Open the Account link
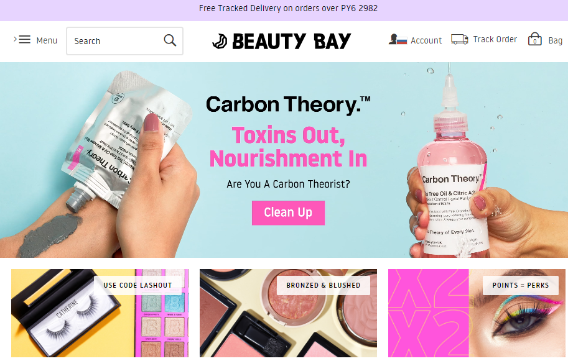This screenshot has width=568, height=361. pos(426,40)
